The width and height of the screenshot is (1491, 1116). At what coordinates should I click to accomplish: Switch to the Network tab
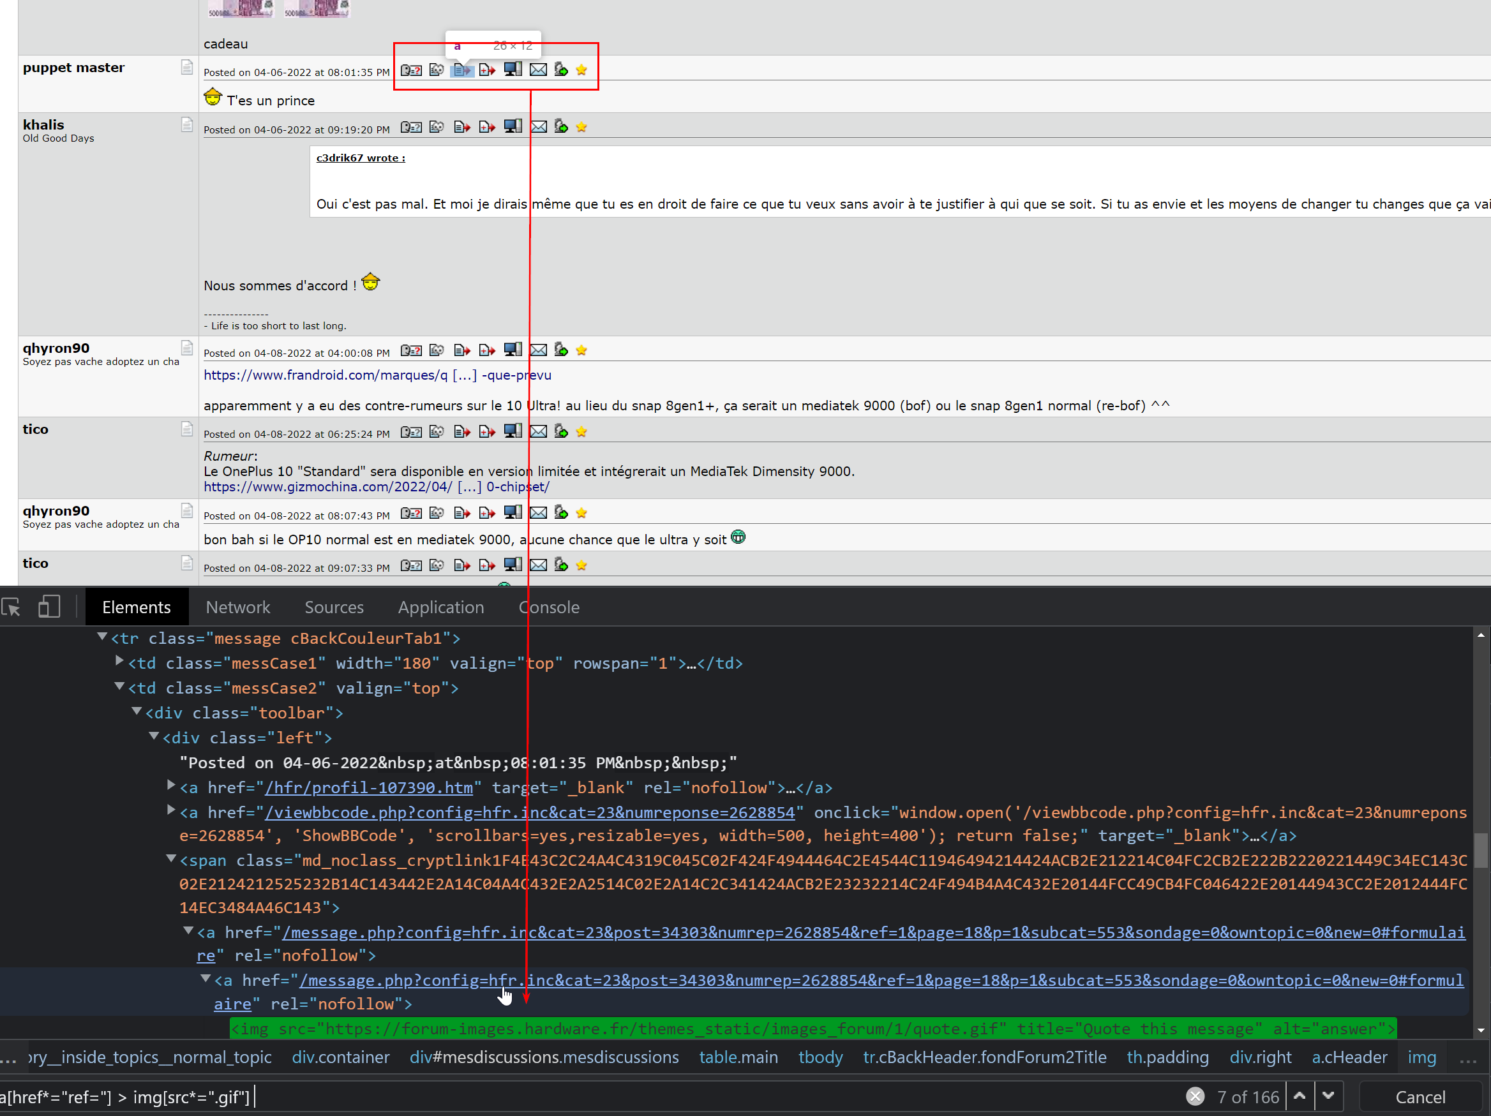pyautogui.click(x=238, y=607)
